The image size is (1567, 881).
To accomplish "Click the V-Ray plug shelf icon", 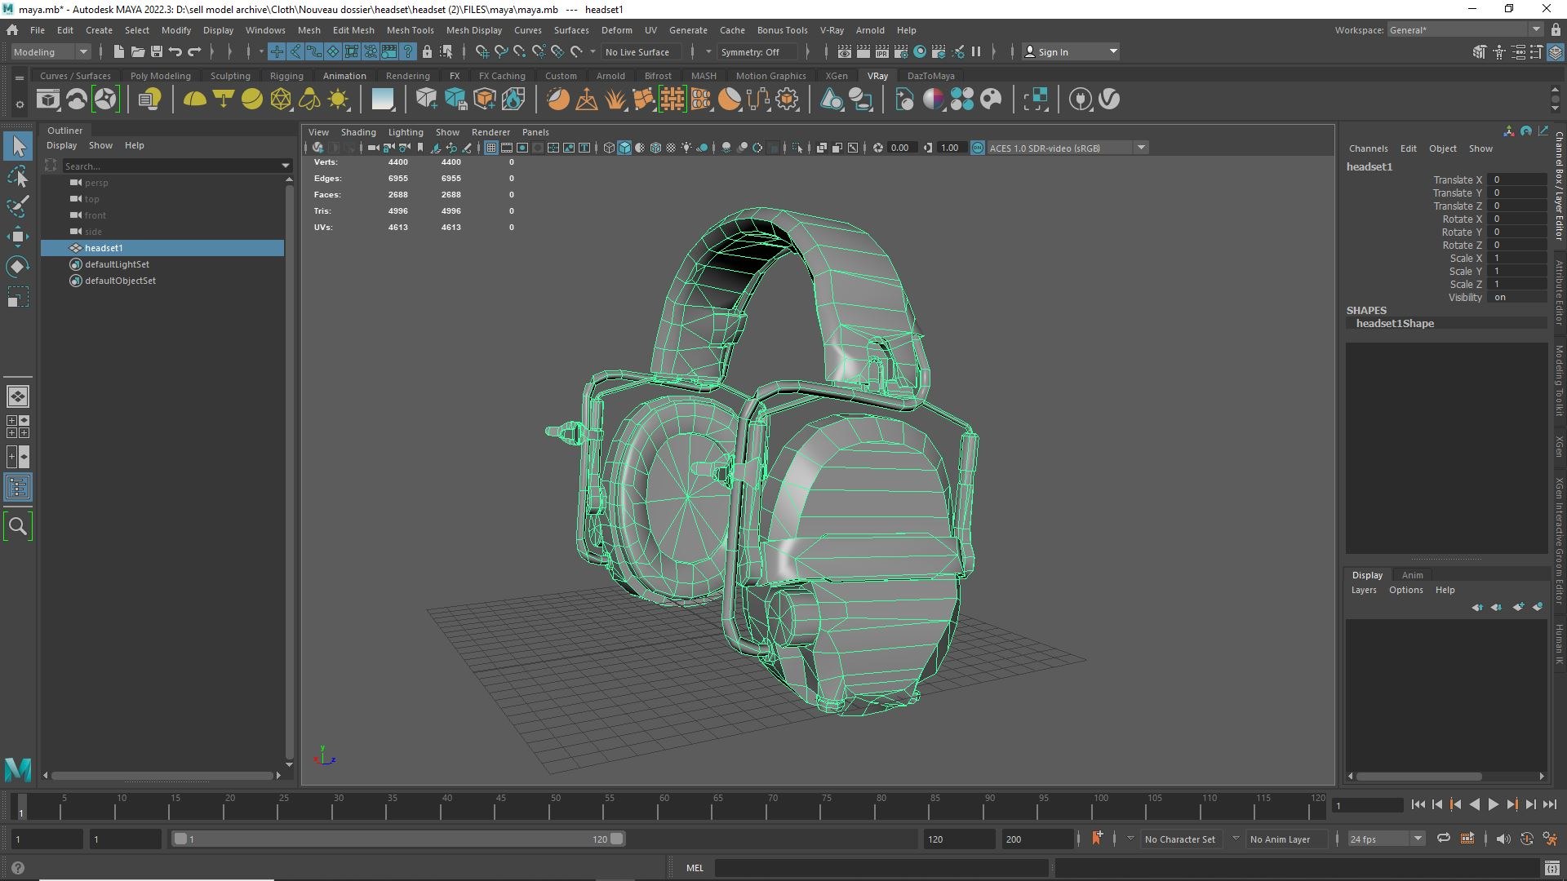I will coord(1081,100).
